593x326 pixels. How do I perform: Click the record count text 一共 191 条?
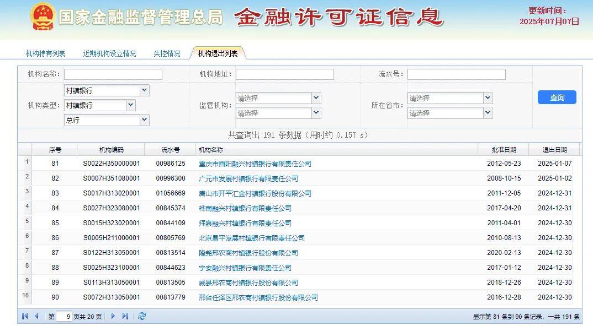click(x=564, y=317)
